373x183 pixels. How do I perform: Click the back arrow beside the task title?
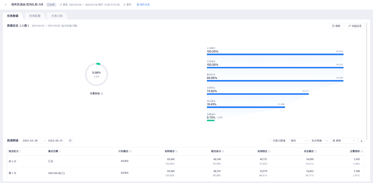(6, 5)
